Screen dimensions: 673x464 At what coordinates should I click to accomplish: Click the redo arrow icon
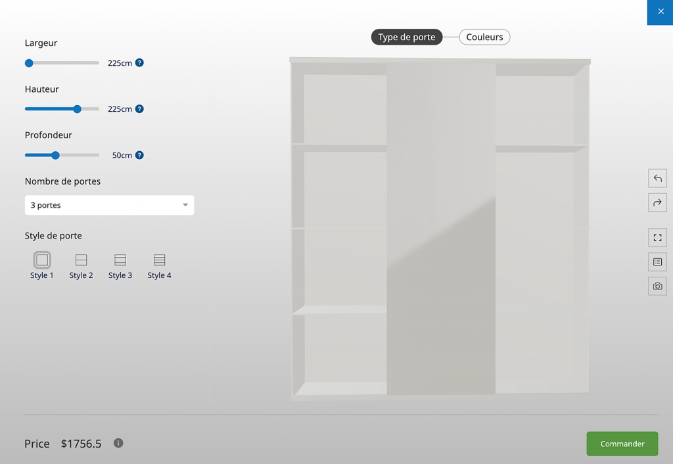(657, 203)
